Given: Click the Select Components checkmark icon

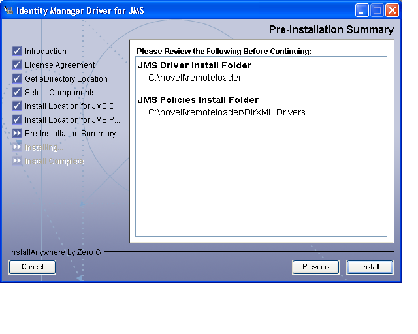Looking at the screenshot, I should click(17, 92).
